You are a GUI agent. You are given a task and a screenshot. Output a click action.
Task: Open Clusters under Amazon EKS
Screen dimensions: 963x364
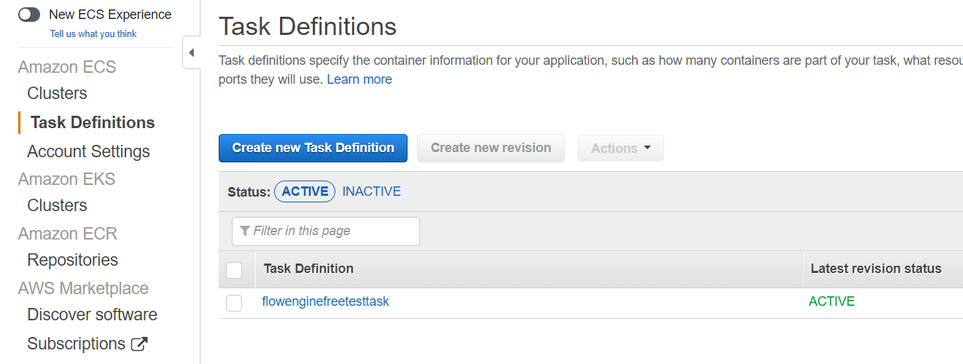(57, 205)
